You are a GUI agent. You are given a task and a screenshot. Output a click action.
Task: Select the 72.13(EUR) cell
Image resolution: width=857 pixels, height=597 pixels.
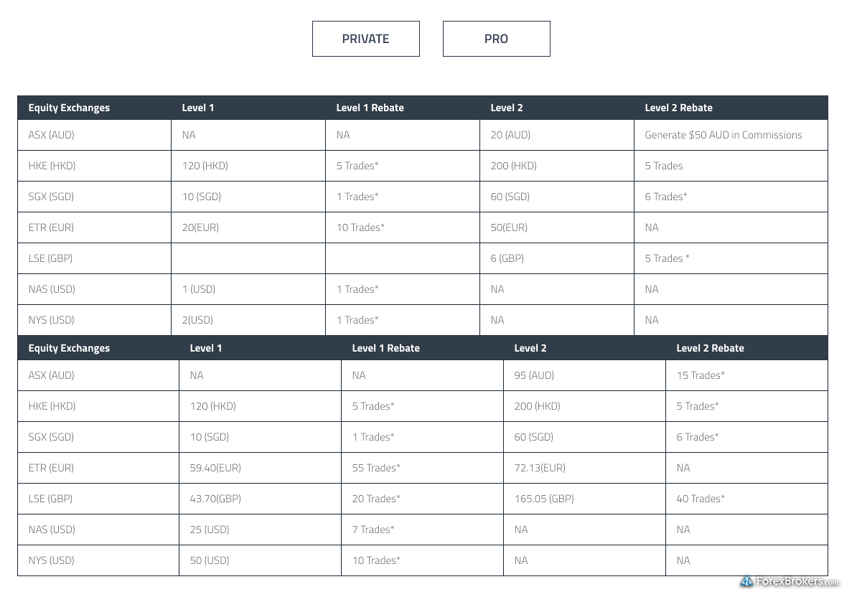pos(584,468)
